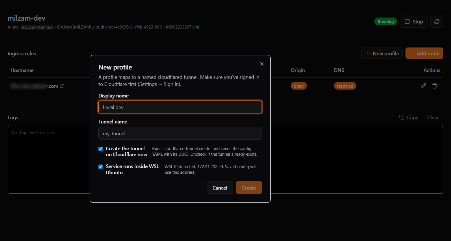
Task: Click the Running status badge
Action: tap(386, 21)
